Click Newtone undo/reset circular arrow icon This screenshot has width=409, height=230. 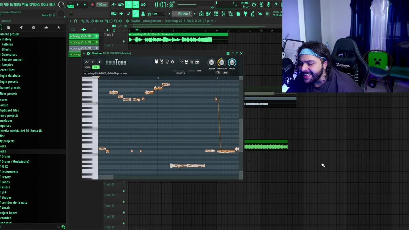click(172, 62)
